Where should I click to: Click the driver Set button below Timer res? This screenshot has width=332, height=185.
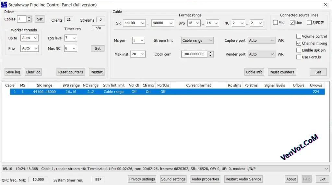98,48
